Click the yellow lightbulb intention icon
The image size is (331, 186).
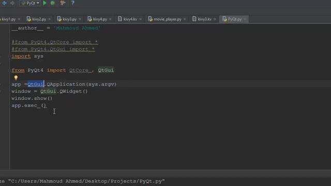16,78
